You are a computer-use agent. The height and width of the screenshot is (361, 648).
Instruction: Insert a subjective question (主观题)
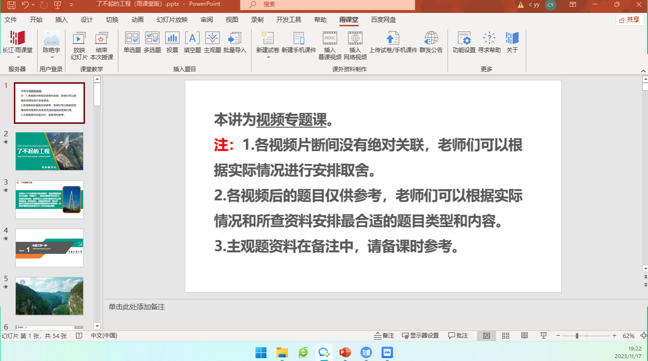click(x=212, y=42)
